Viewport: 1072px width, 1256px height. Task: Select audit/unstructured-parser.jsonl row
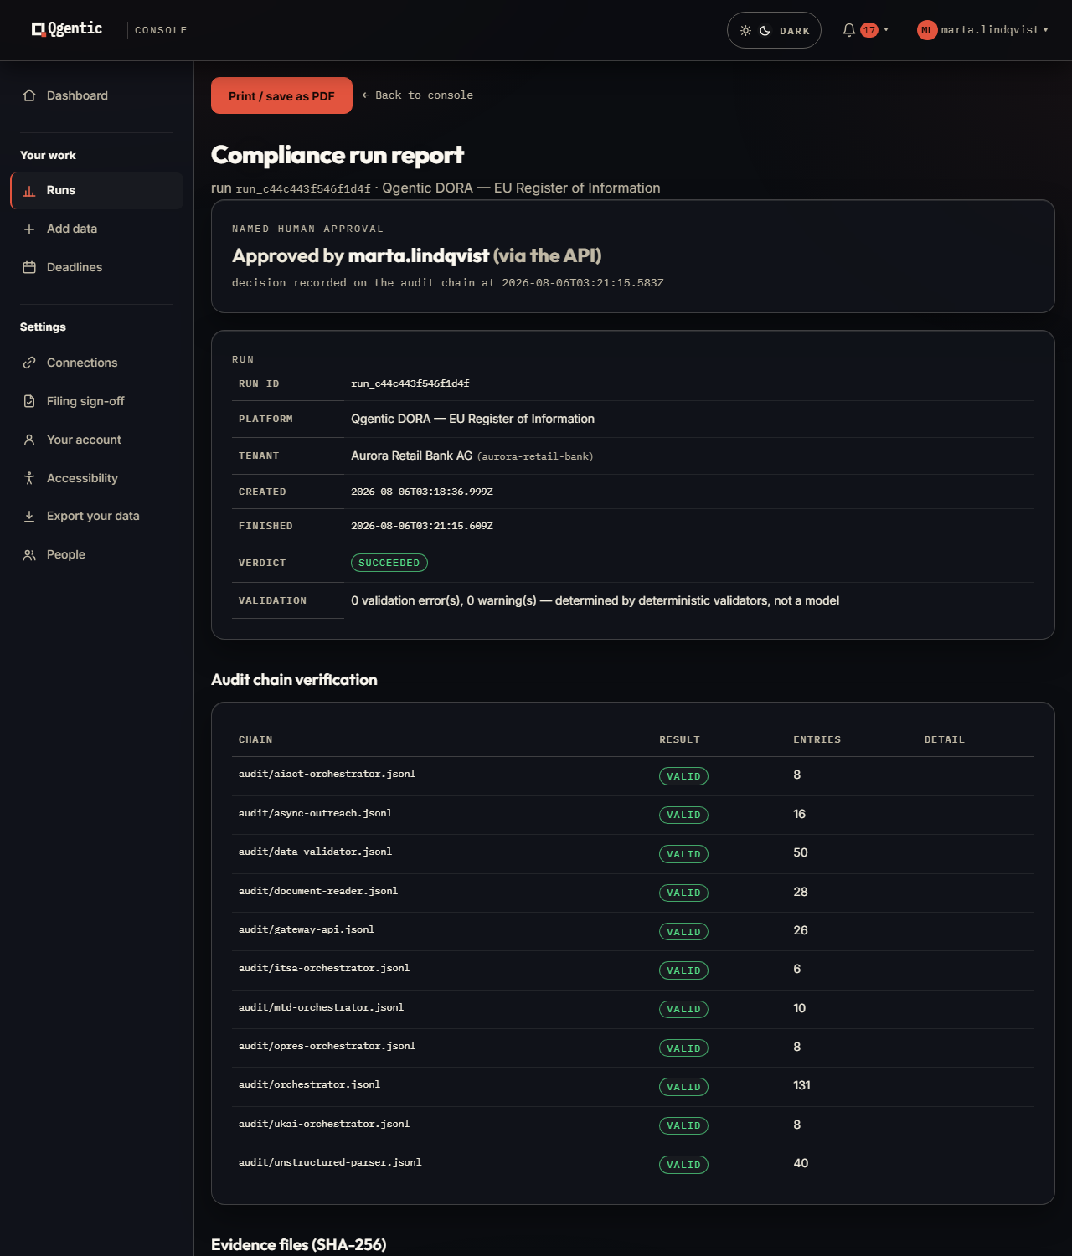point(633,1164)
